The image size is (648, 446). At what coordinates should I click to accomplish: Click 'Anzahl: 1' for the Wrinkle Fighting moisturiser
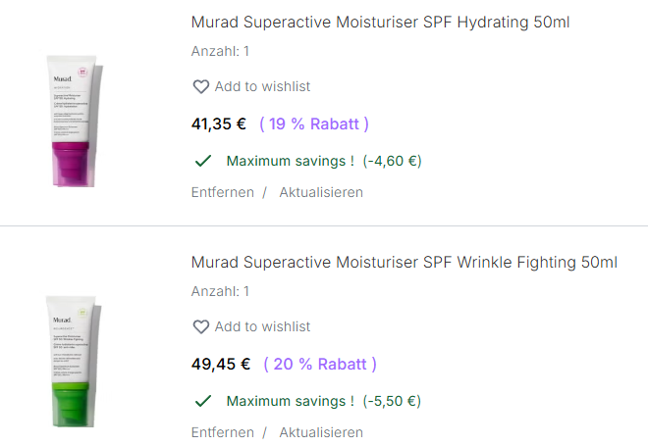coord(220,291)
